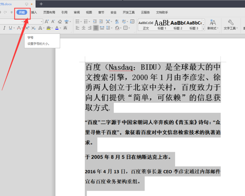Click the monitor icon on document tab
Screen dimensions: 245x196
[x=27, y=4]
